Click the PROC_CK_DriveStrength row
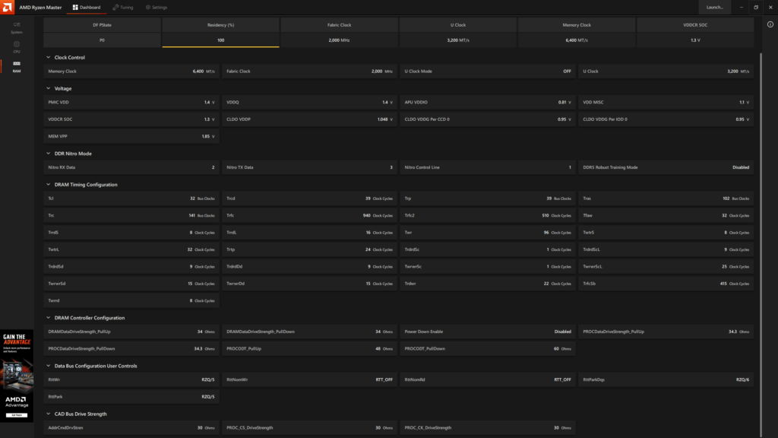 [487, 427]
